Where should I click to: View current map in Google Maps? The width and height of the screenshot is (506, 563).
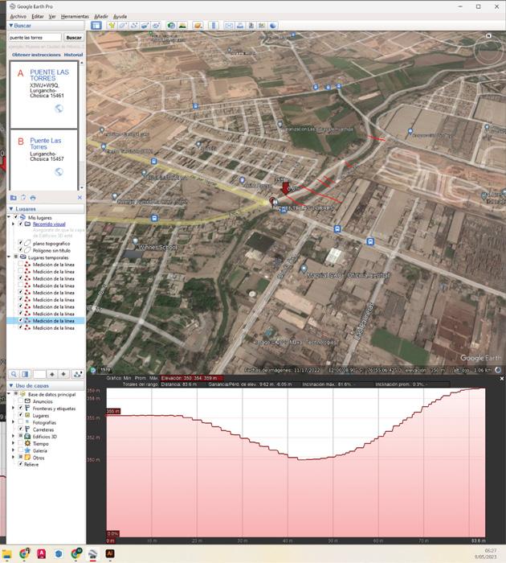coord(262,26)
